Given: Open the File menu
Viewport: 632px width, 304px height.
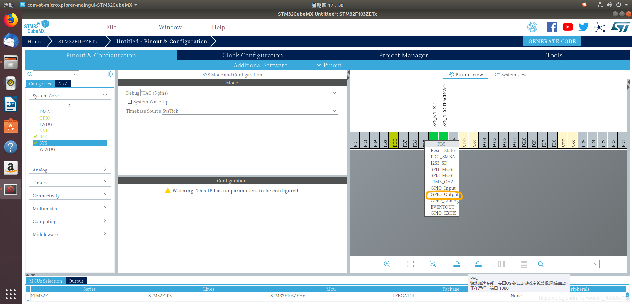Looking at the screenshot, I should 111,27.
